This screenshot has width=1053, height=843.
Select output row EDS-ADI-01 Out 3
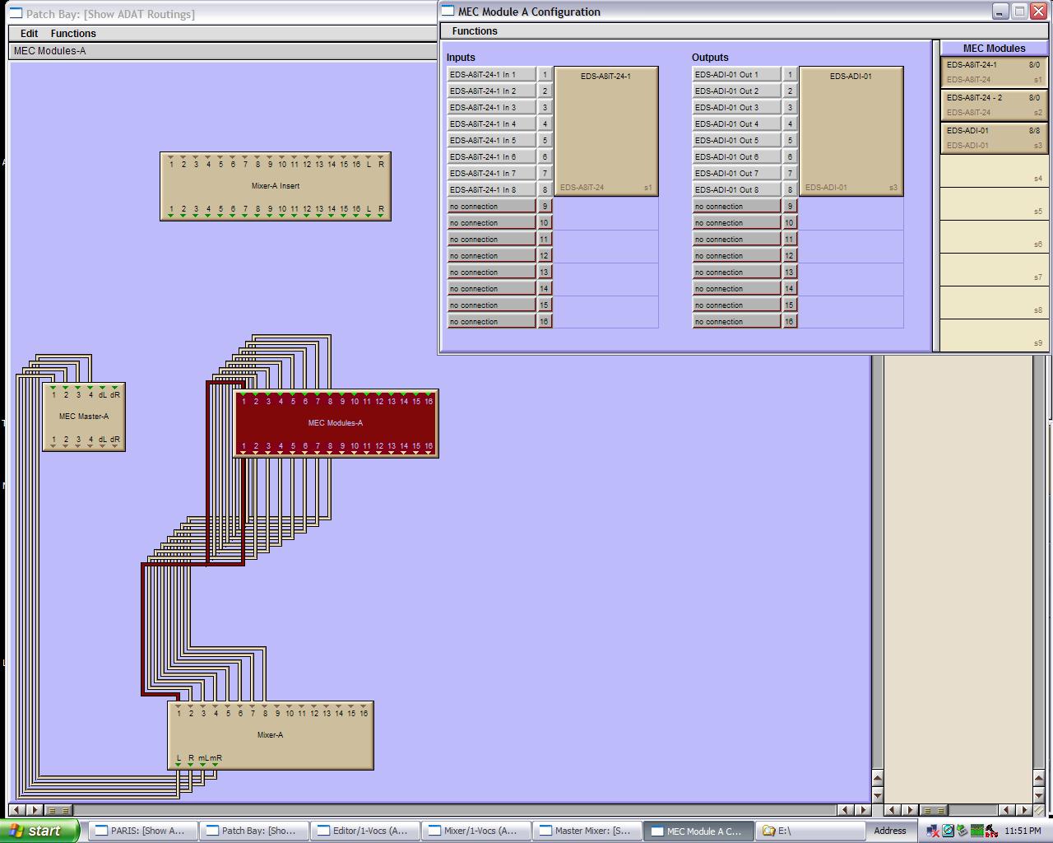pyautogui.click(x=736, y=107)
